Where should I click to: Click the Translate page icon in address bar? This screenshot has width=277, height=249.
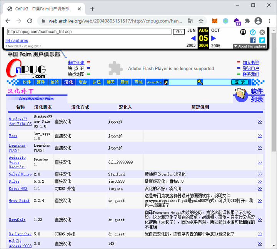click(x=190, y=21)
